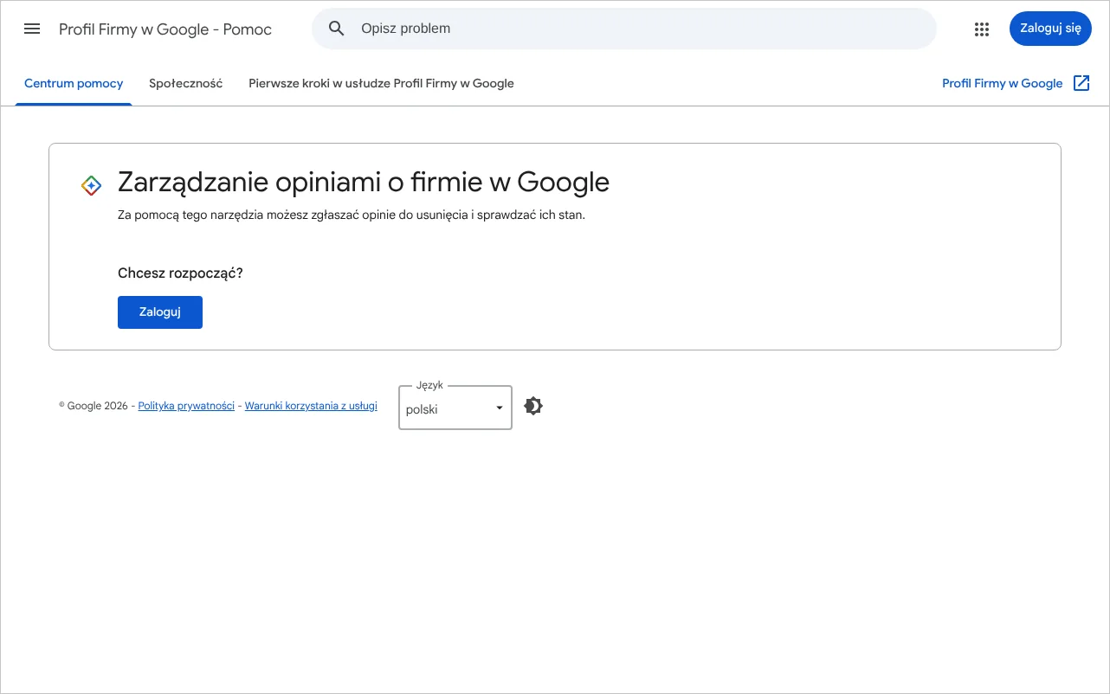Click the Zaloguj się button
The image size is (1110, 694).
click(x=1050, y=29)
